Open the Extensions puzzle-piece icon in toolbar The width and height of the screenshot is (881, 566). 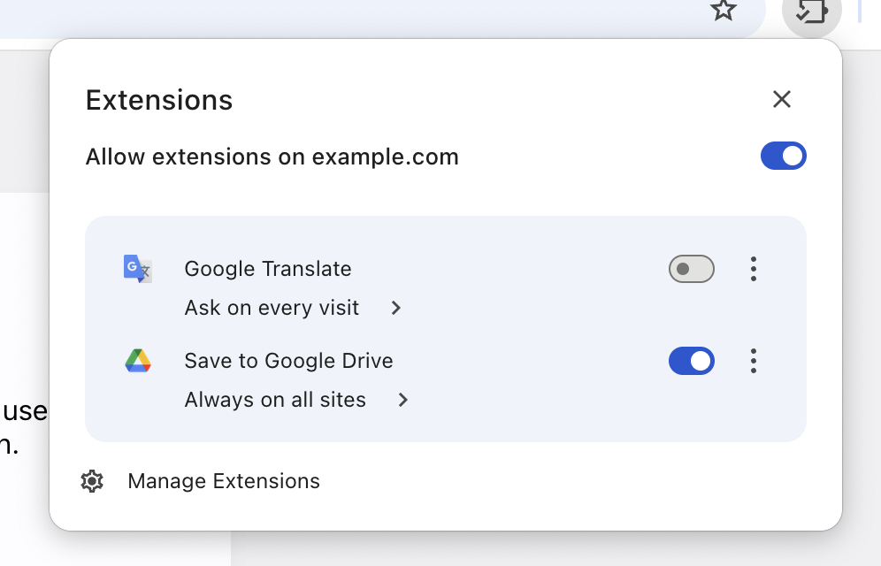pos(810,13)
